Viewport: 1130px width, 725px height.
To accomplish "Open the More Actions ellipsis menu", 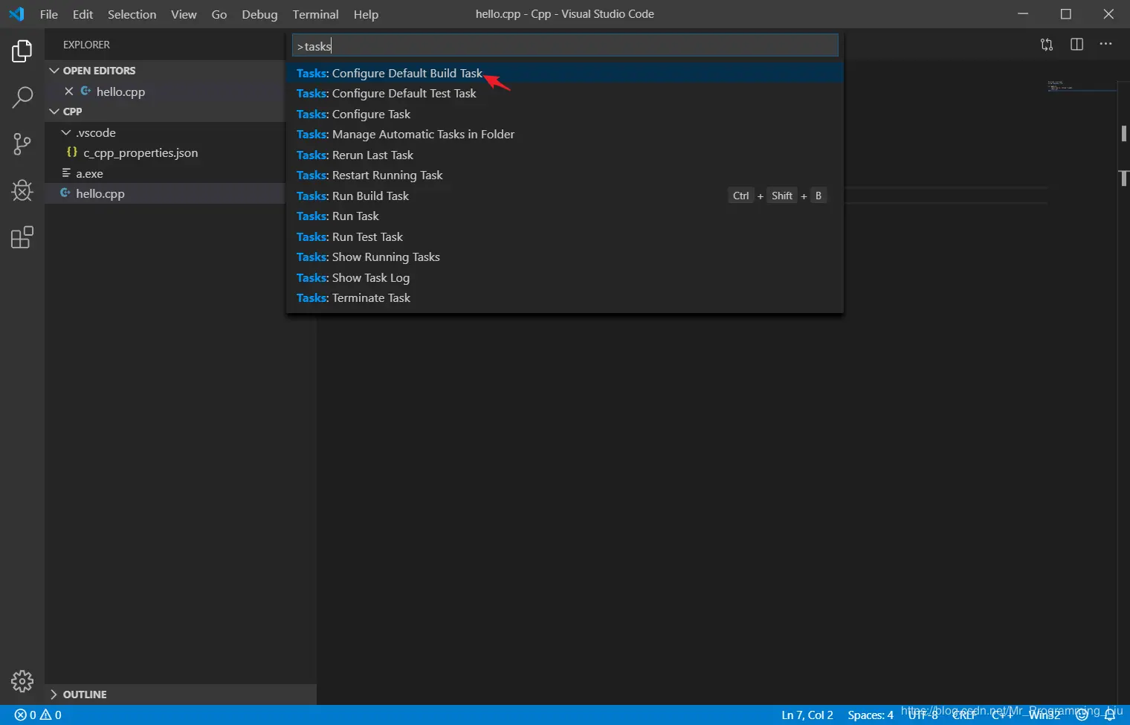I will [x=1106, y=45].
